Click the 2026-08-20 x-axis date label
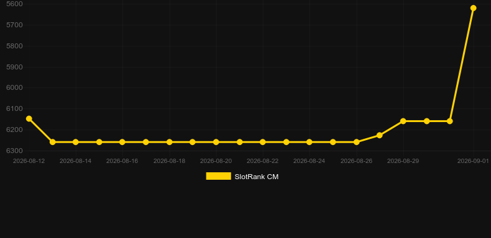This screenshot has height=238, width=491. (x=216, y=161)
